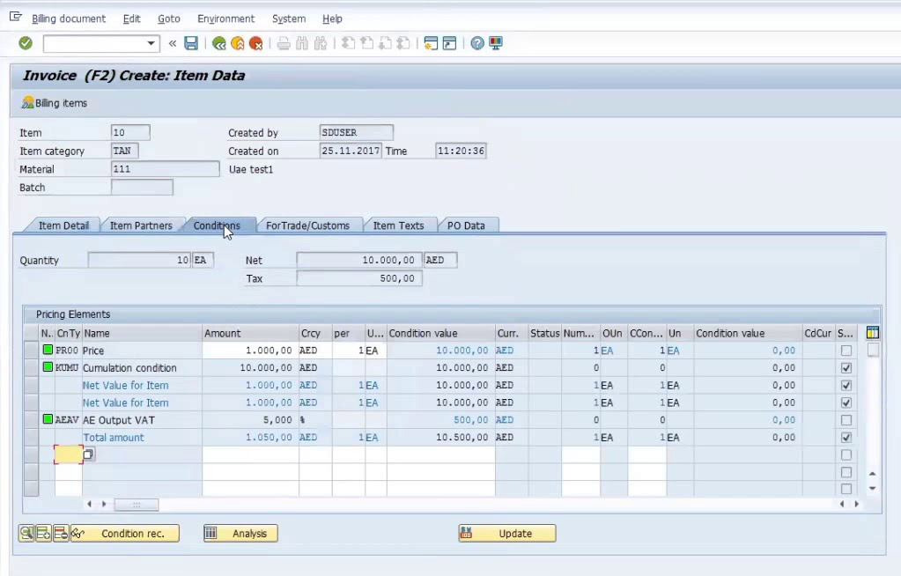Click the Save diskette icon
This screenshot has width=901, height=576.
click(191, 43)
